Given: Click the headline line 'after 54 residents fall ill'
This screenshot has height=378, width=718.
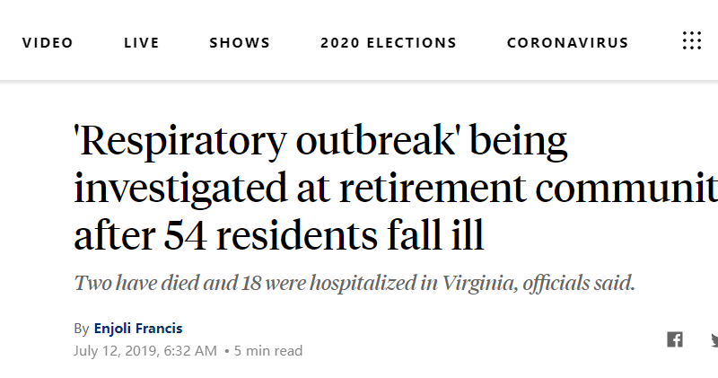Looking at the screenshot, I should pyautogui.click(x=279, y=235).
